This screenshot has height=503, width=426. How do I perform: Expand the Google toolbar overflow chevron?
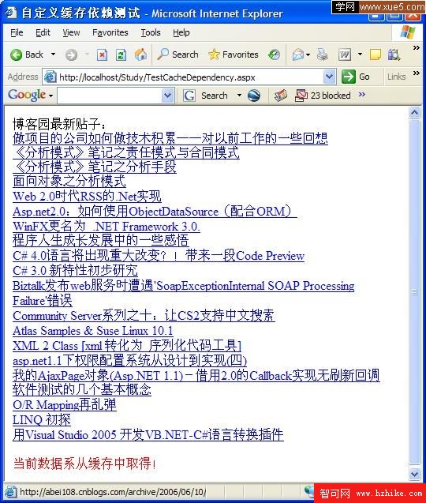tap(361, 95)
